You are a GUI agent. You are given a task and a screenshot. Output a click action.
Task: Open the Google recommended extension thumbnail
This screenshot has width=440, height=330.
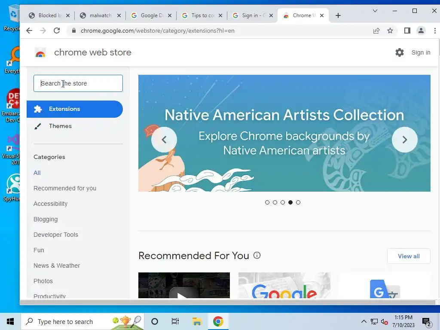[x=284, y=285]
